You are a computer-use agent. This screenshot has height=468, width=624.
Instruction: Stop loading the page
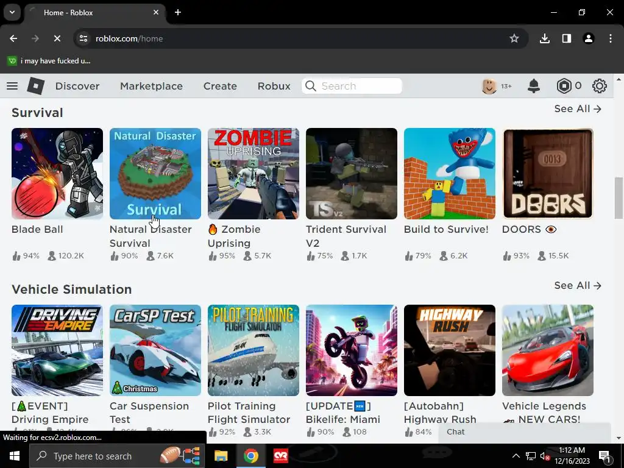(x=57, y=38)
